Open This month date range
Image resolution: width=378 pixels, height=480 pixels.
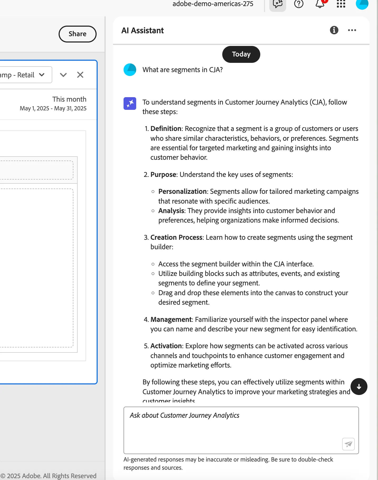53,103
